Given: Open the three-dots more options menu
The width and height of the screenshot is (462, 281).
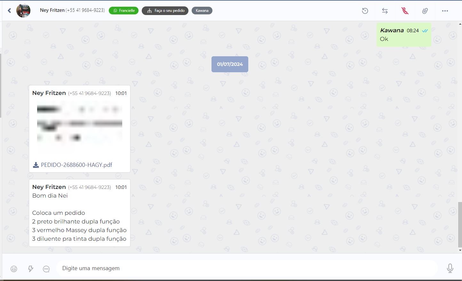Looking at the screenshot, I should 445,11.
